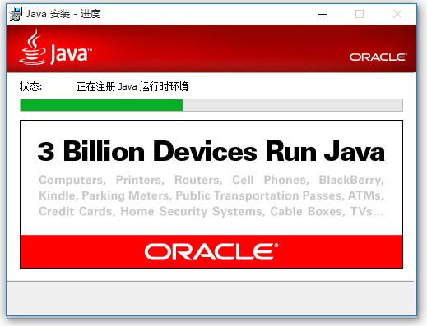The width and height of the screenshot is (427, 326).
Task: Click the '状态:' status label
Action: pyautogui.click(x=30, y=86)
